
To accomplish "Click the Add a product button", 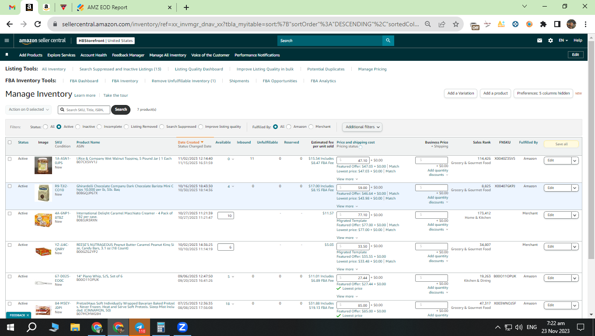I will [x=496, y=93].
